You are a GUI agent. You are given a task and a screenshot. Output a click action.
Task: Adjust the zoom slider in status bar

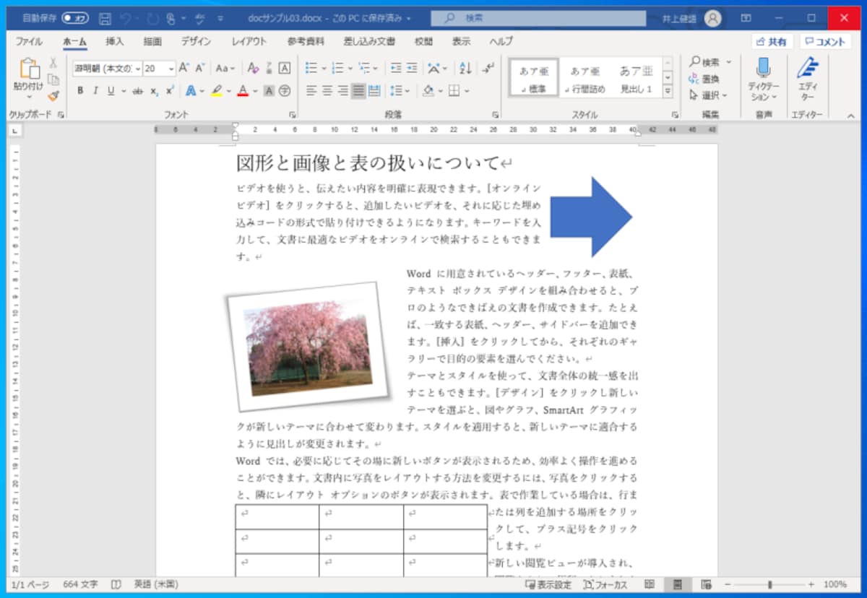(769, 584)
